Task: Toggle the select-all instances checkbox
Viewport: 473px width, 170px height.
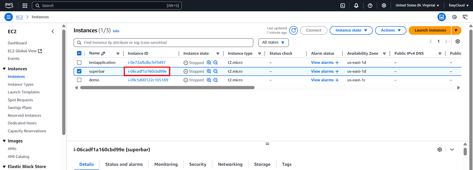Action: tap(79, 53)
